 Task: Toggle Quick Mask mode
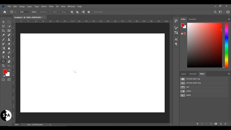click(x=3, y=80)
